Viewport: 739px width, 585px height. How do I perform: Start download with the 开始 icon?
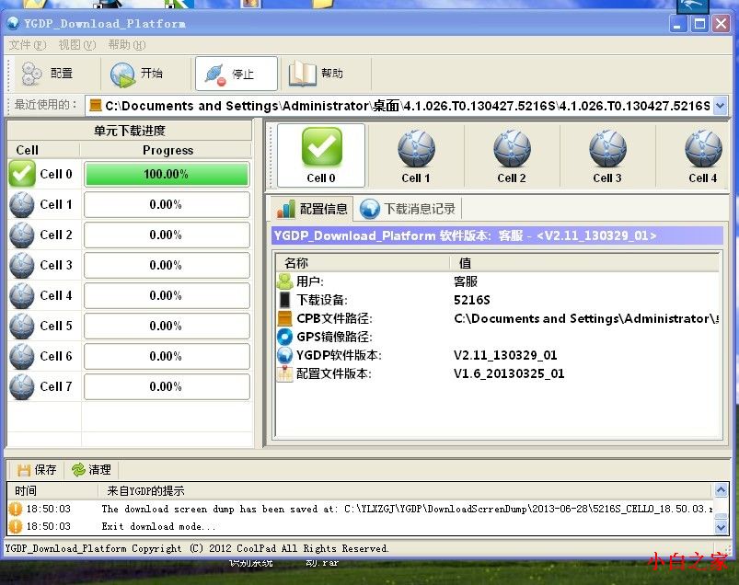[122, 75]
